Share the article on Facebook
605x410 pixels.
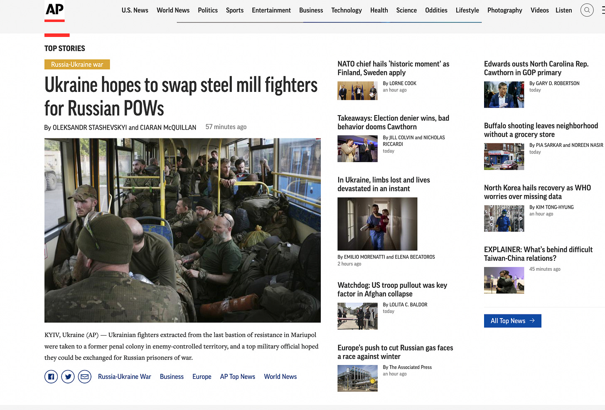tap(51, 377)
